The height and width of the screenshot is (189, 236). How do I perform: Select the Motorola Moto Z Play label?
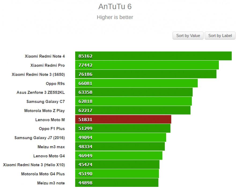45,111
